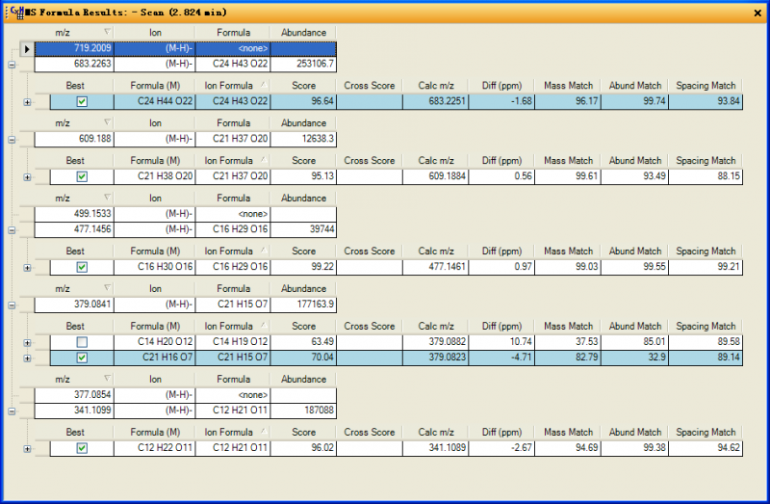Click the row selector arrow for 719.2009
The height and width of the screenshot is (504, 770).
(x=27, y=49)
